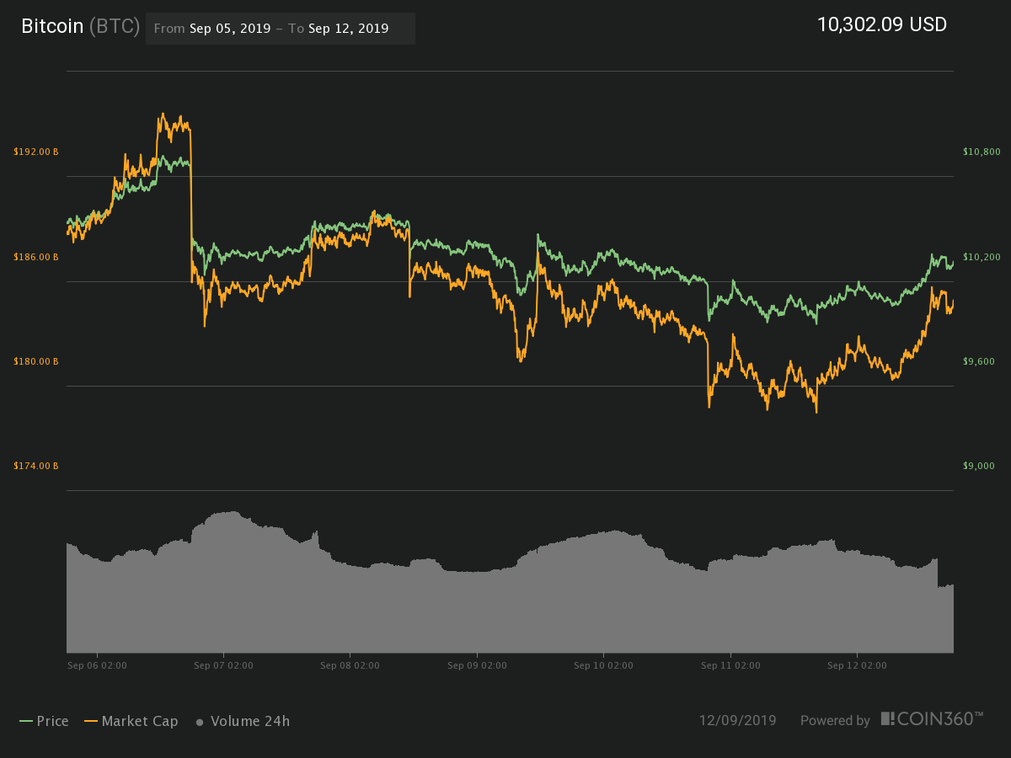Click the Sep 11 02:00 time label
The image size is (1011, 758).
coord(730,665)
